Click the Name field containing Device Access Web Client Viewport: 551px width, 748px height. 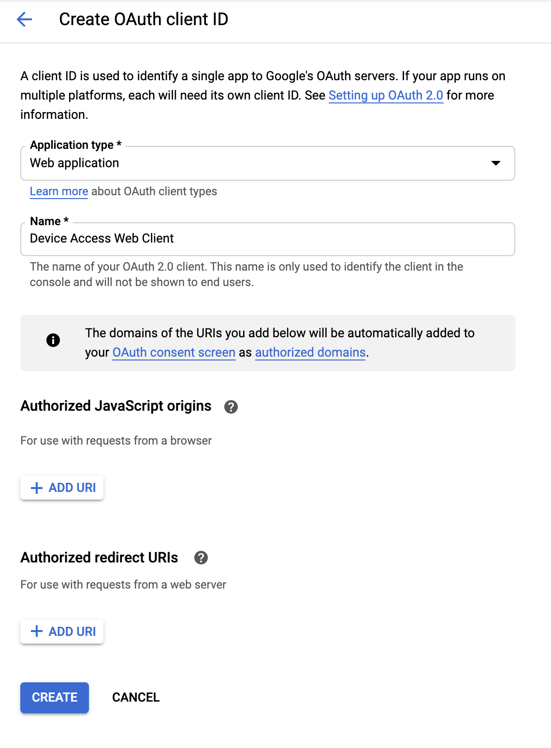click(267, 239)
